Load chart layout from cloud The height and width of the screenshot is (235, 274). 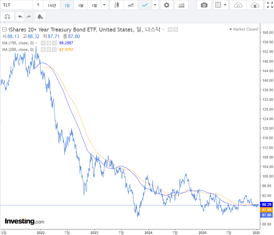click(x=238, y=5)
